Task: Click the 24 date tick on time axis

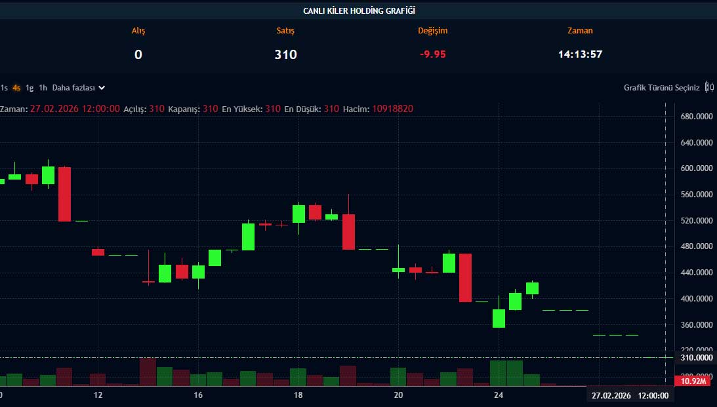Action: [x=499, y=395]
